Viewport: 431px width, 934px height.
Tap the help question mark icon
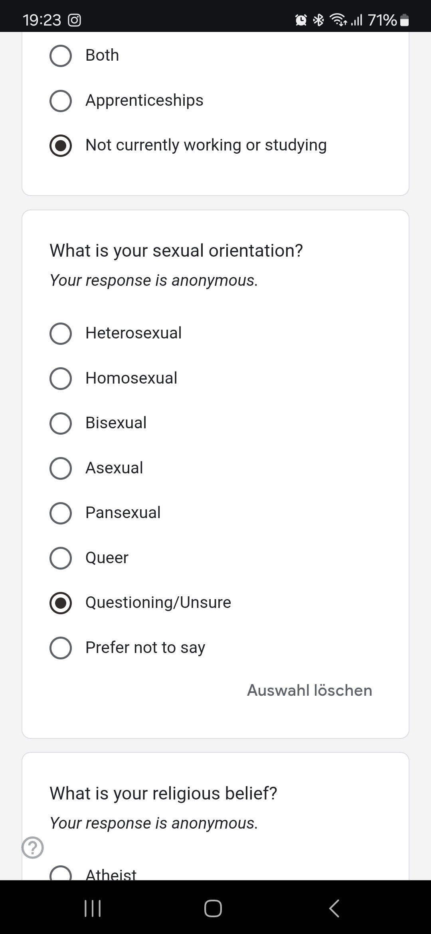(x=33, y=847)
